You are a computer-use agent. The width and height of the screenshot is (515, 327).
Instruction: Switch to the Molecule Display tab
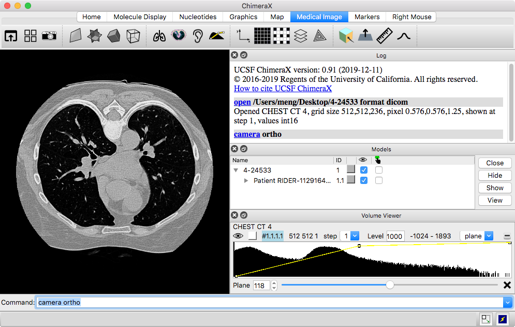[x=140, y=17]
